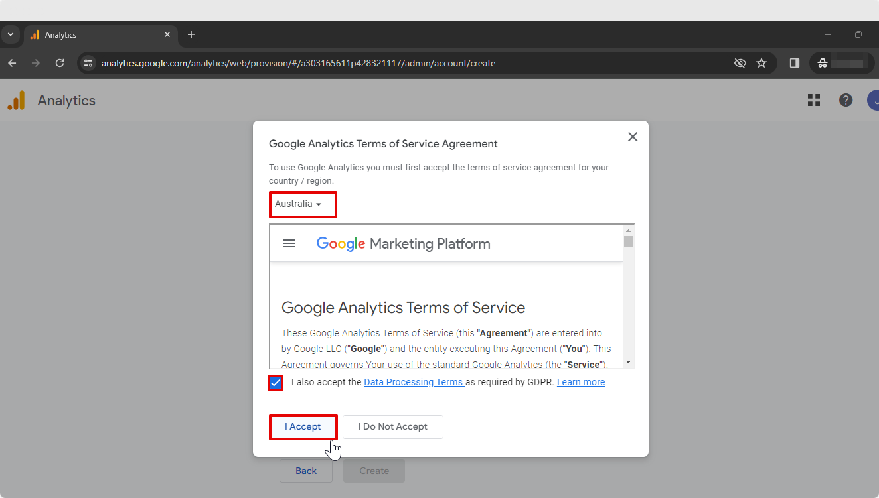Bookmark this page with the star icon
The height and width of the screenshot is (498, 879).
pyautogui.click(x=761, y=63)
